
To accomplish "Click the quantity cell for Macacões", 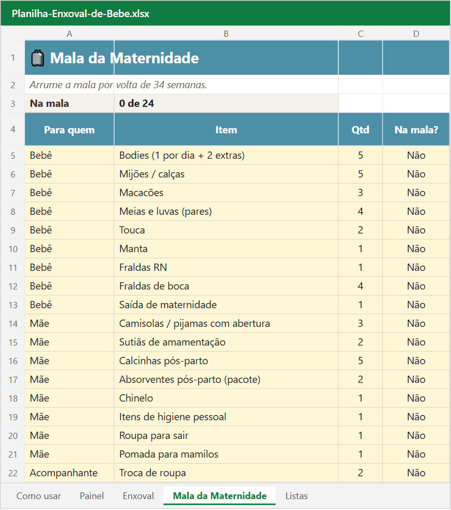I will click(x=361, y=192).
